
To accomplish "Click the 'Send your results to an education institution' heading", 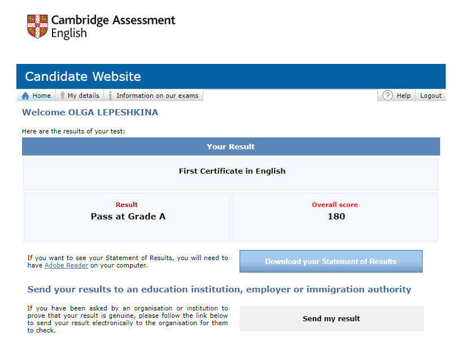I will (x=219, y=290).
